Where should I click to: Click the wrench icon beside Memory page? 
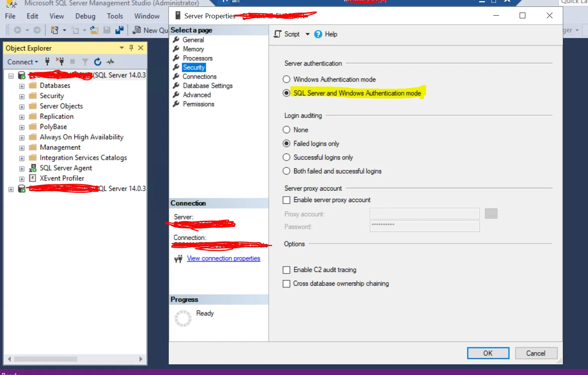(x=176, y=49)
